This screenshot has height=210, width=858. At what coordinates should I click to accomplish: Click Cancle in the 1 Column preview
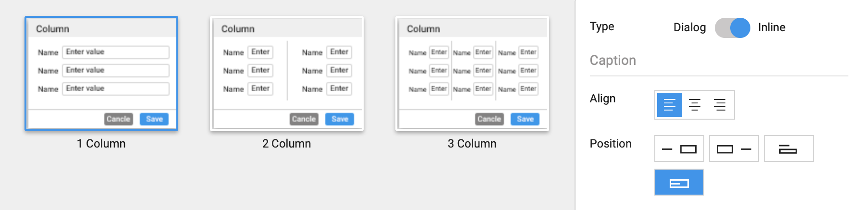point(118,119)
